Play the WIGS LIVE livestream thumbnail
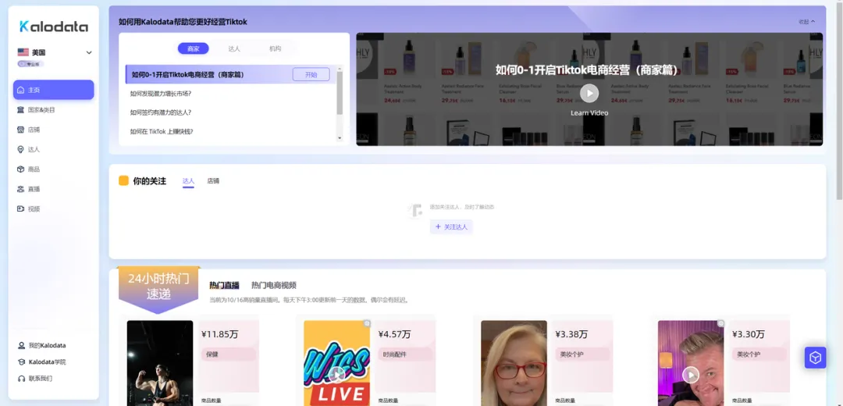This screenshot has height=406, width=843. (x=336, y=374)
